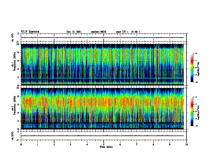210x162 pixels.
Task: Click the "4" kHz tick on ch.1 axis
Action: point(19,69)
